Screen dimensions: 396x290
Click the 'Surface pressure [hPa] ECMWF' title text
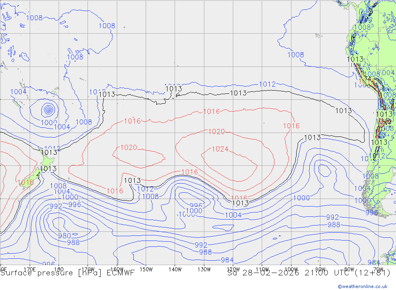pos(67,273)
